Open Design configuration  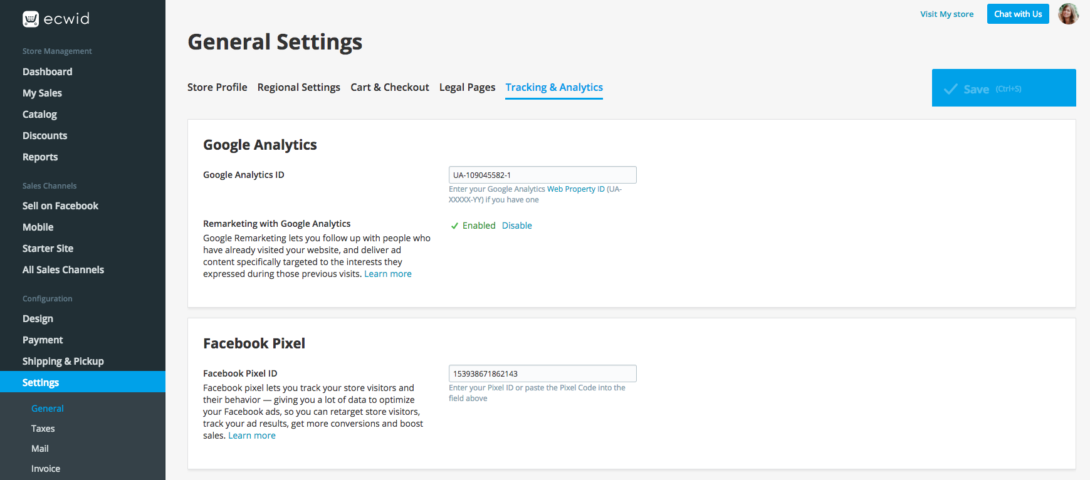point(38,318)
